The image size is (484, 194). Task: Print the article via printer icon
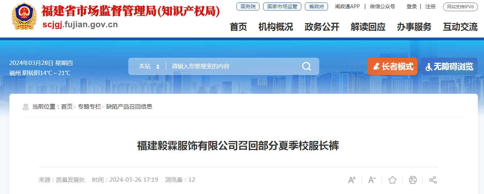pyautogui.click(x=413, y=180)
